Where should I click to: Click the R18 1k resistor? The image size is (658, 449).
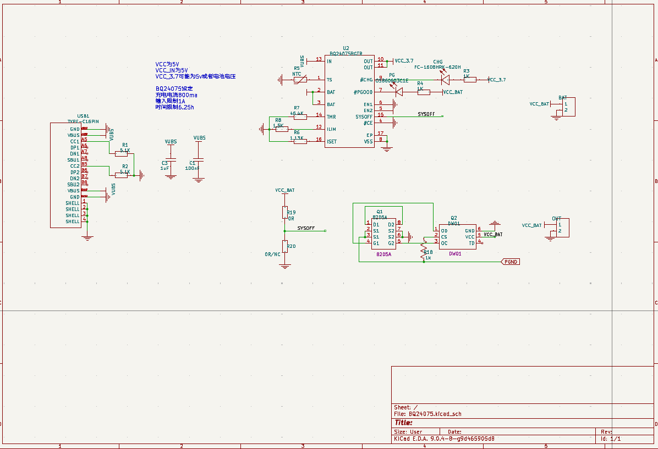pyautogui.click(x=424, y=251)
